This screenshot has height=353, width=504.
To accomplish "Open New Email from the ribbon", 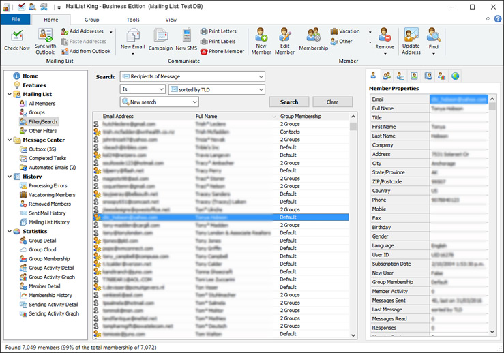I will 133,40.
